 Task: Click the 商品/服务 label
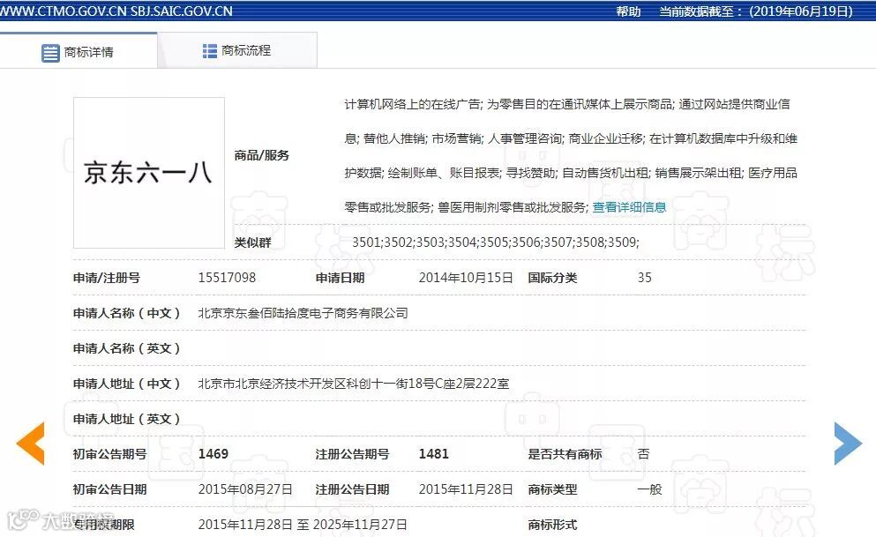[x=261, y=155]
